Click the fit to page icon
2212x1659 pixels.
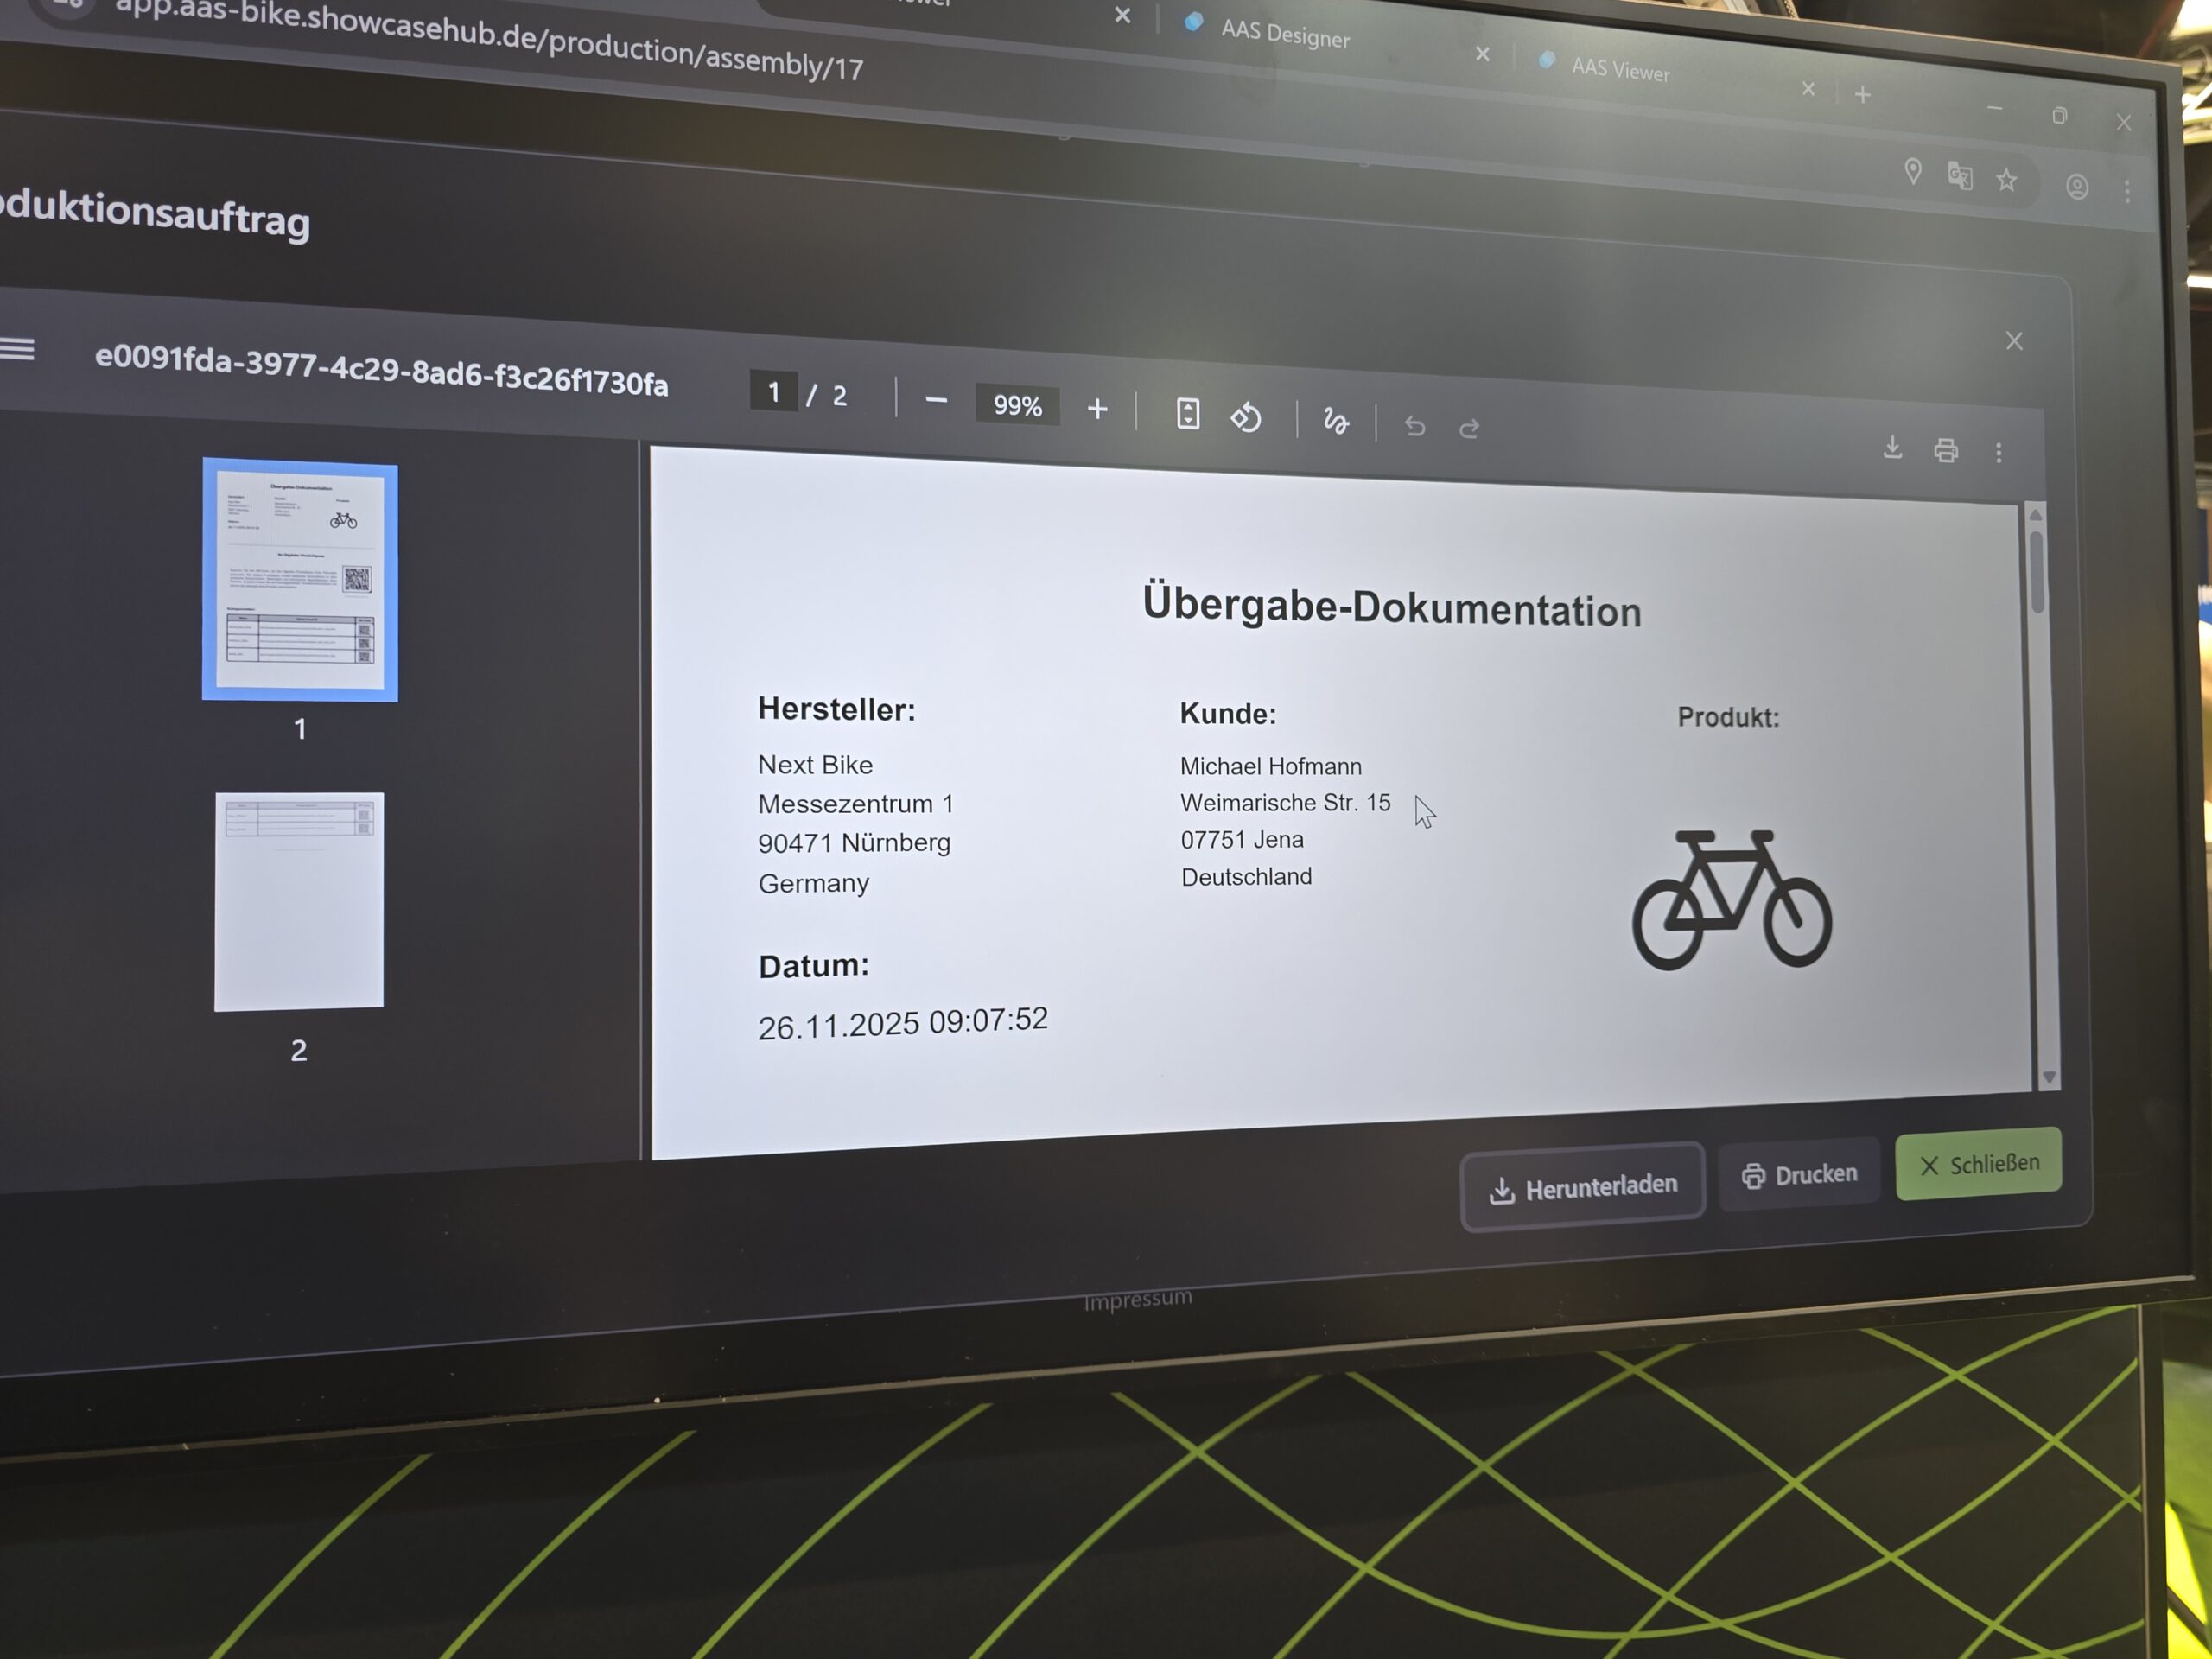(x=1188, y=414)
